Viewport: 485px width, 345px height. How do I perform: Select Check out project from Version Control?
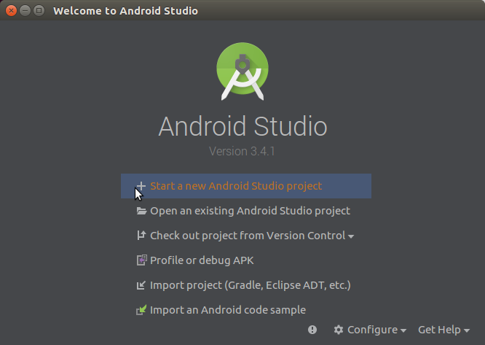(x=247, y=236)
